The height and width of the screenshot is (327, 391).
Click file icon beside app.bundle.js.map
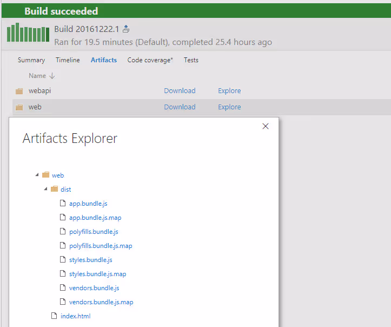63,217
